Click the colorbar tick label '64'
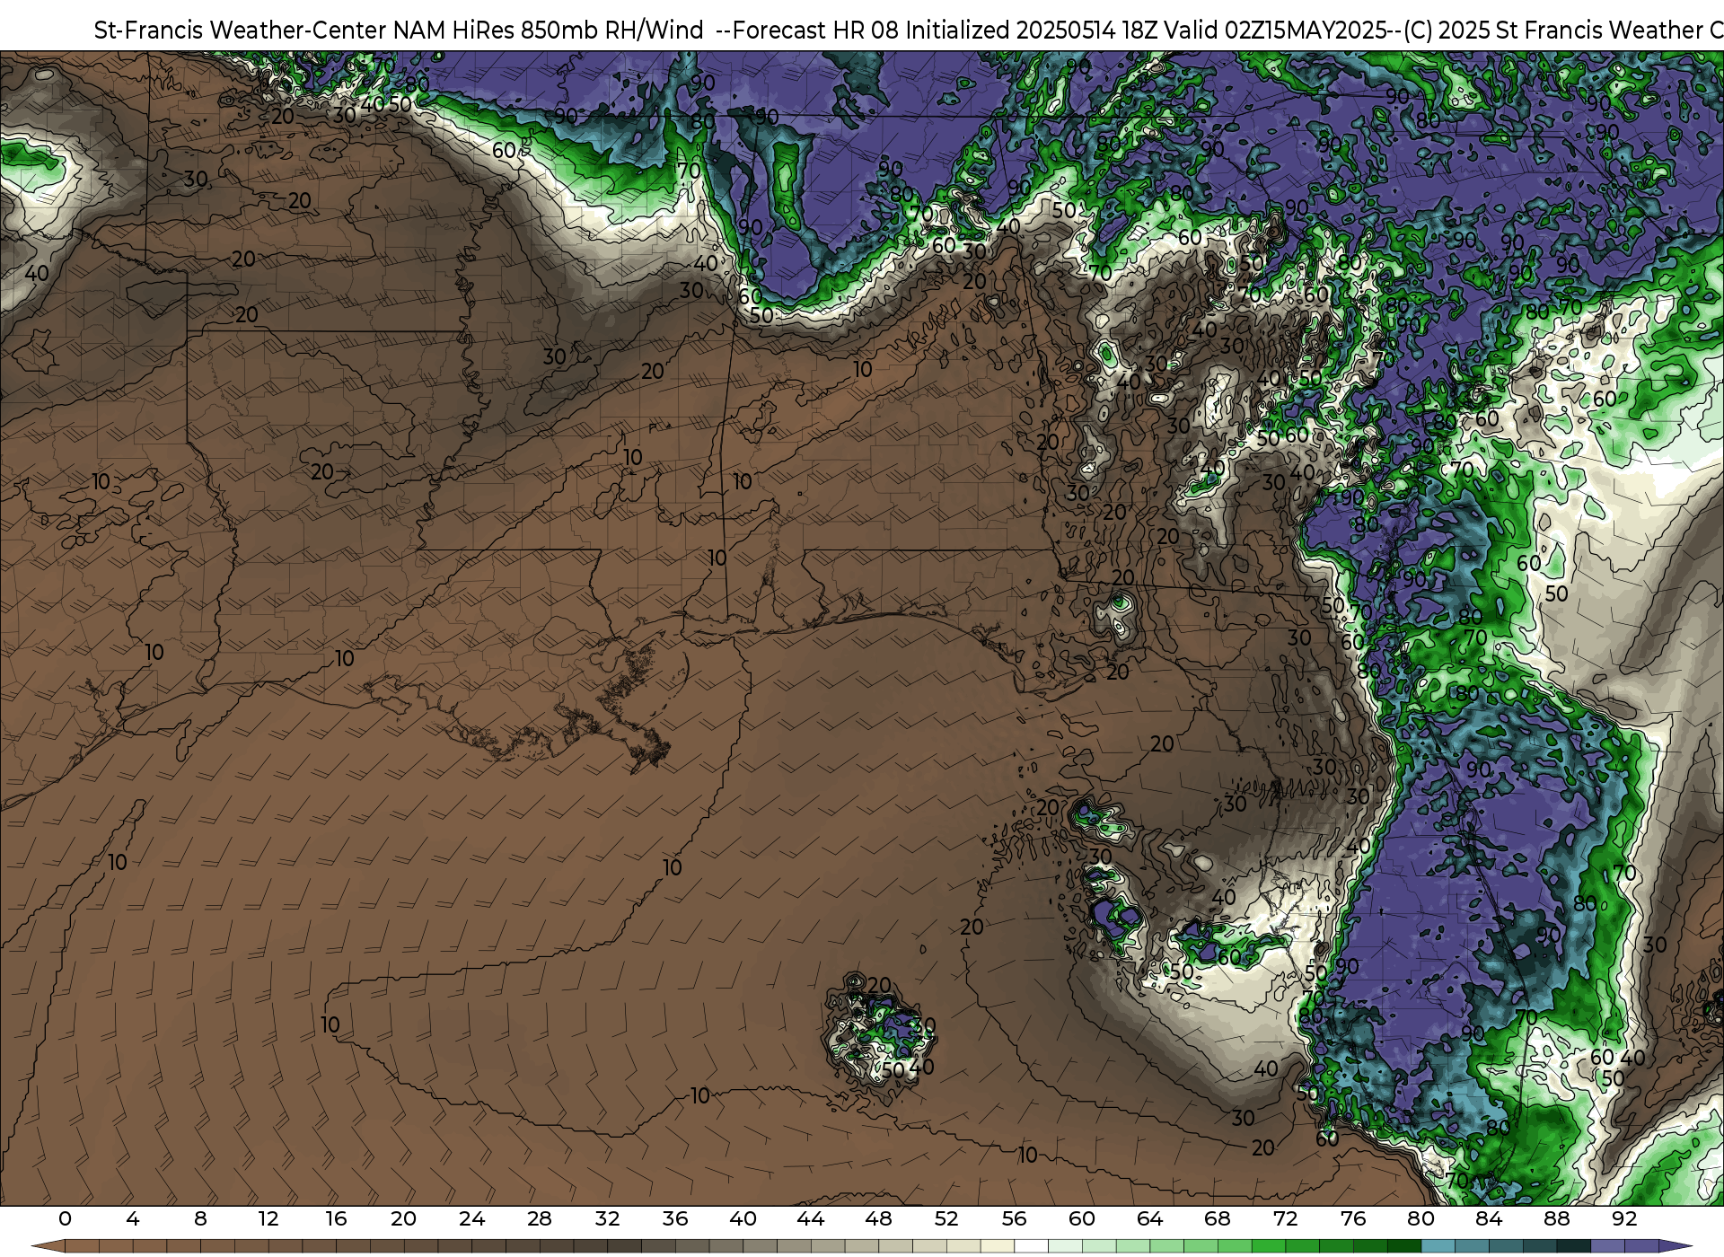This screenshot has height=1257, width=1724. coord(1149,1218)
